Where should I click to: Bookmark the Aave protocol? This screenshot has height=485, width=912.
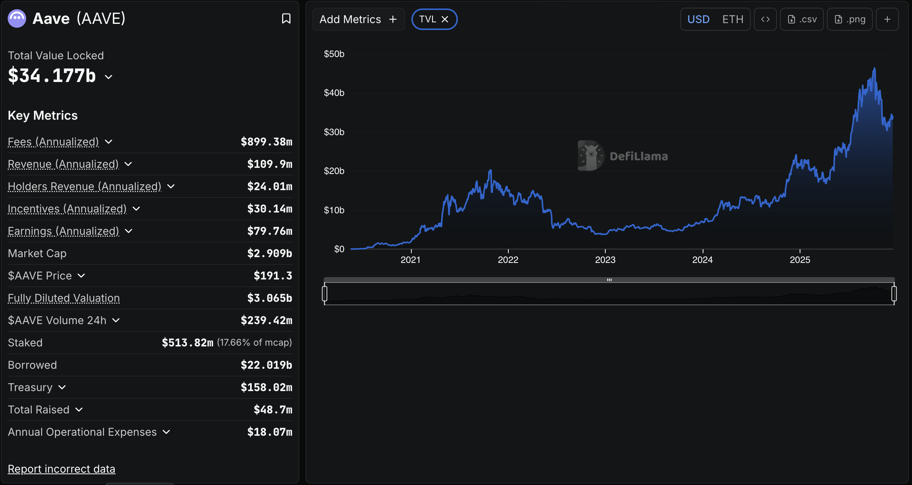pos(286,18)
